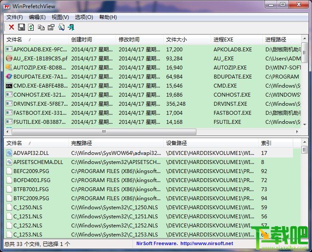Sort by 修改时间 column header
Viewport: 312px width, 252px height.
[x=140, y=39]
